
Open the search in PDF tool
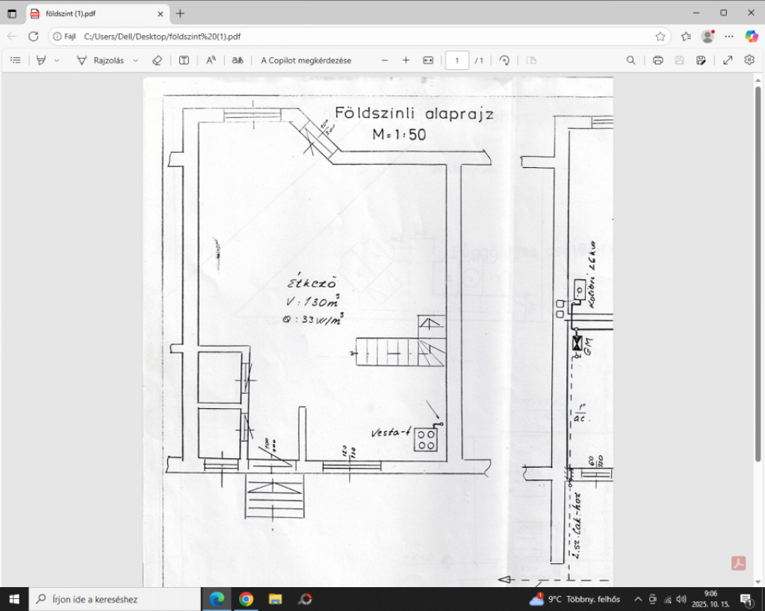pyautogui.click(x=631, y=60)
